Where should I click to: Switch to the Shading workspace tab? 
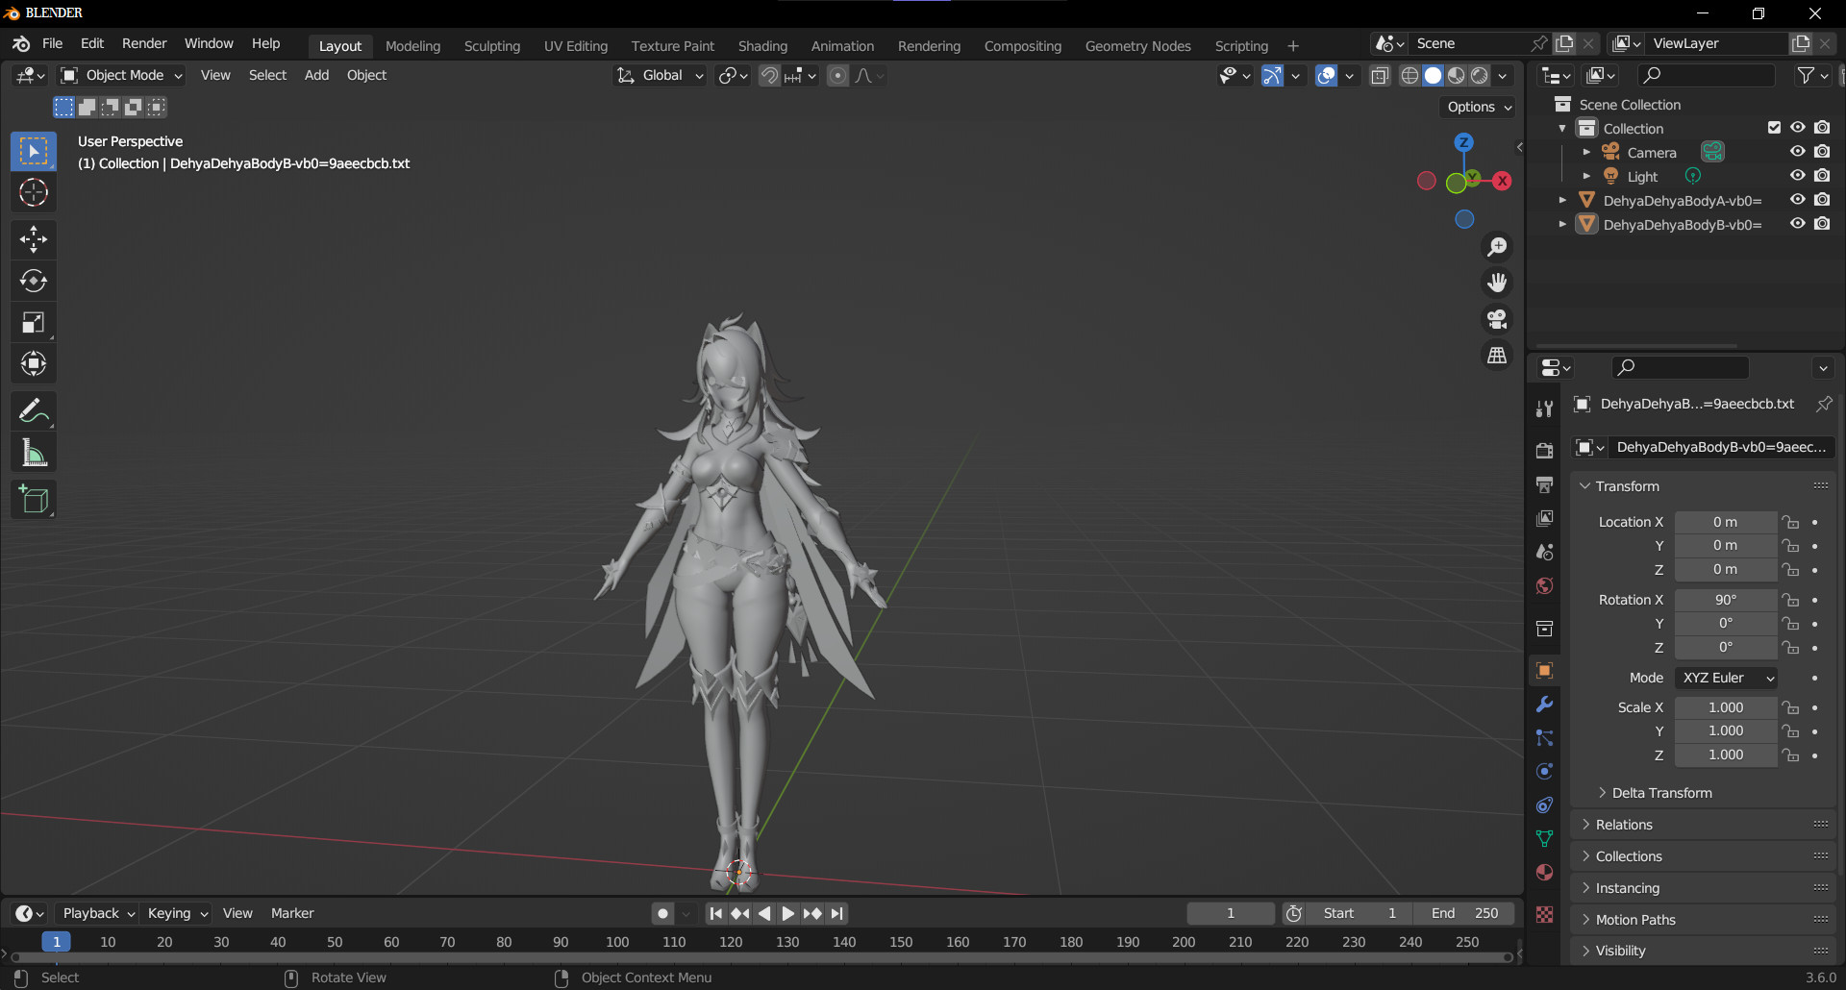(x=762, y=45)
